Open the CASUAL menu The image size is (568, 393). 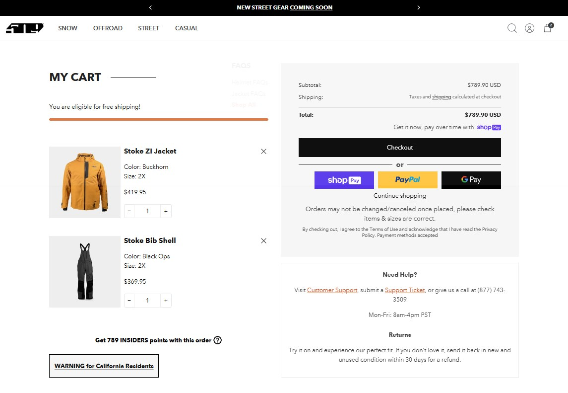click(x=187, y=28)
